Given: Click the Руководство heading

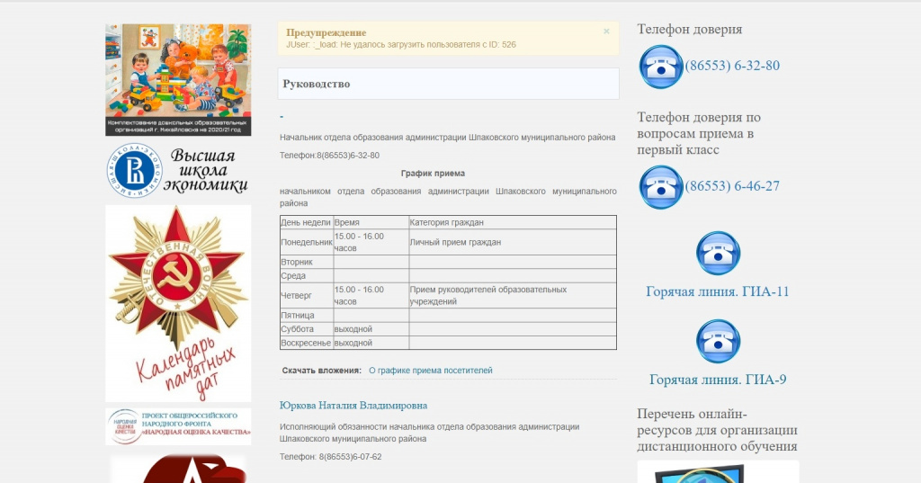Looking at the screenshot, I should point(316,84).
